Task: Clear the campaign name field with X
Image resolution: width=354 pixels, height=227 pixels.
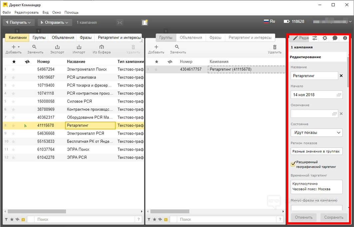Action: (341, 76)
